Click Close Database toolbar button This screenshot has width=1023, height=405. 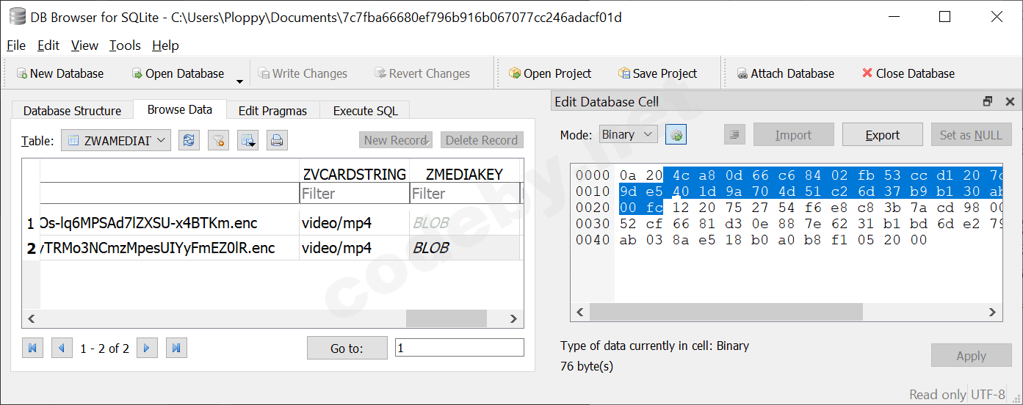pos(908,73)
